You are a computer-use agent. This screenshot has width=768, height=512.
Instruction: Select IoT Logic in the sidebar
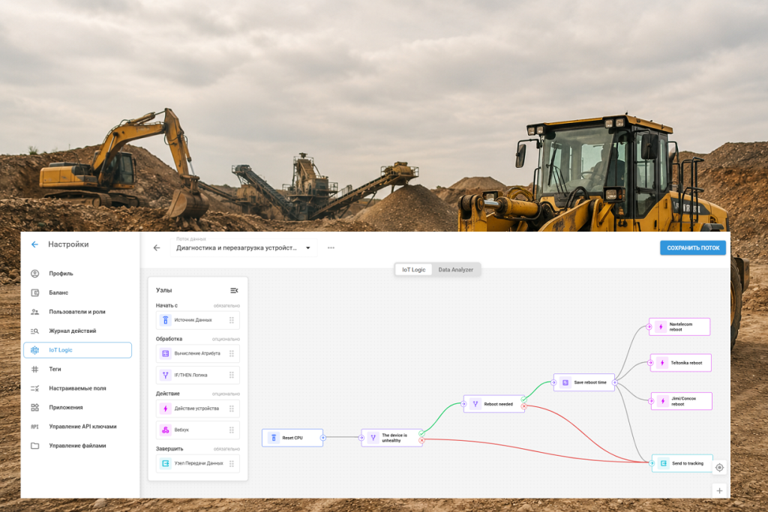point(77,350)
